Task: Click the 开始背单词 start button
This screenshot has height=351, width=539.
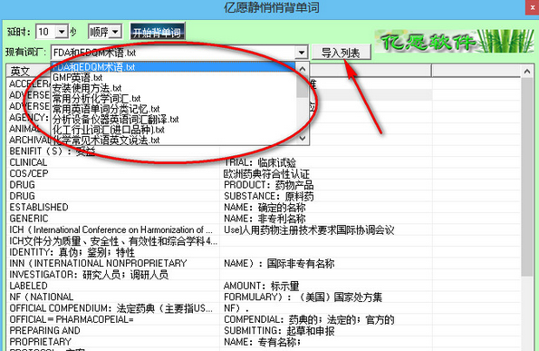Action: [x=158, y=32]
